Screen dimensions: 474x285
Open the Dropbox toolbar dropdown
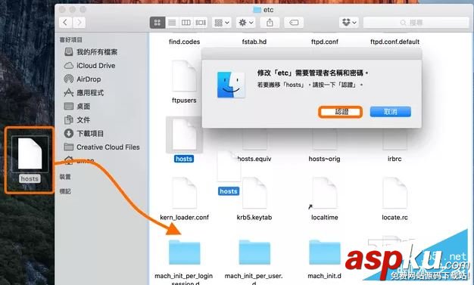tap(349, 23)
